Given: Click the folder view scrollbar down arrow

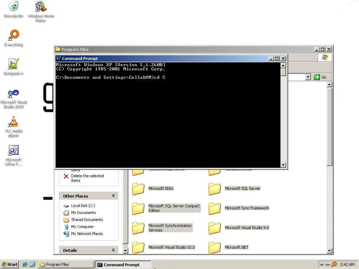Looking at the screenshot, I should [x=329, y=250].
